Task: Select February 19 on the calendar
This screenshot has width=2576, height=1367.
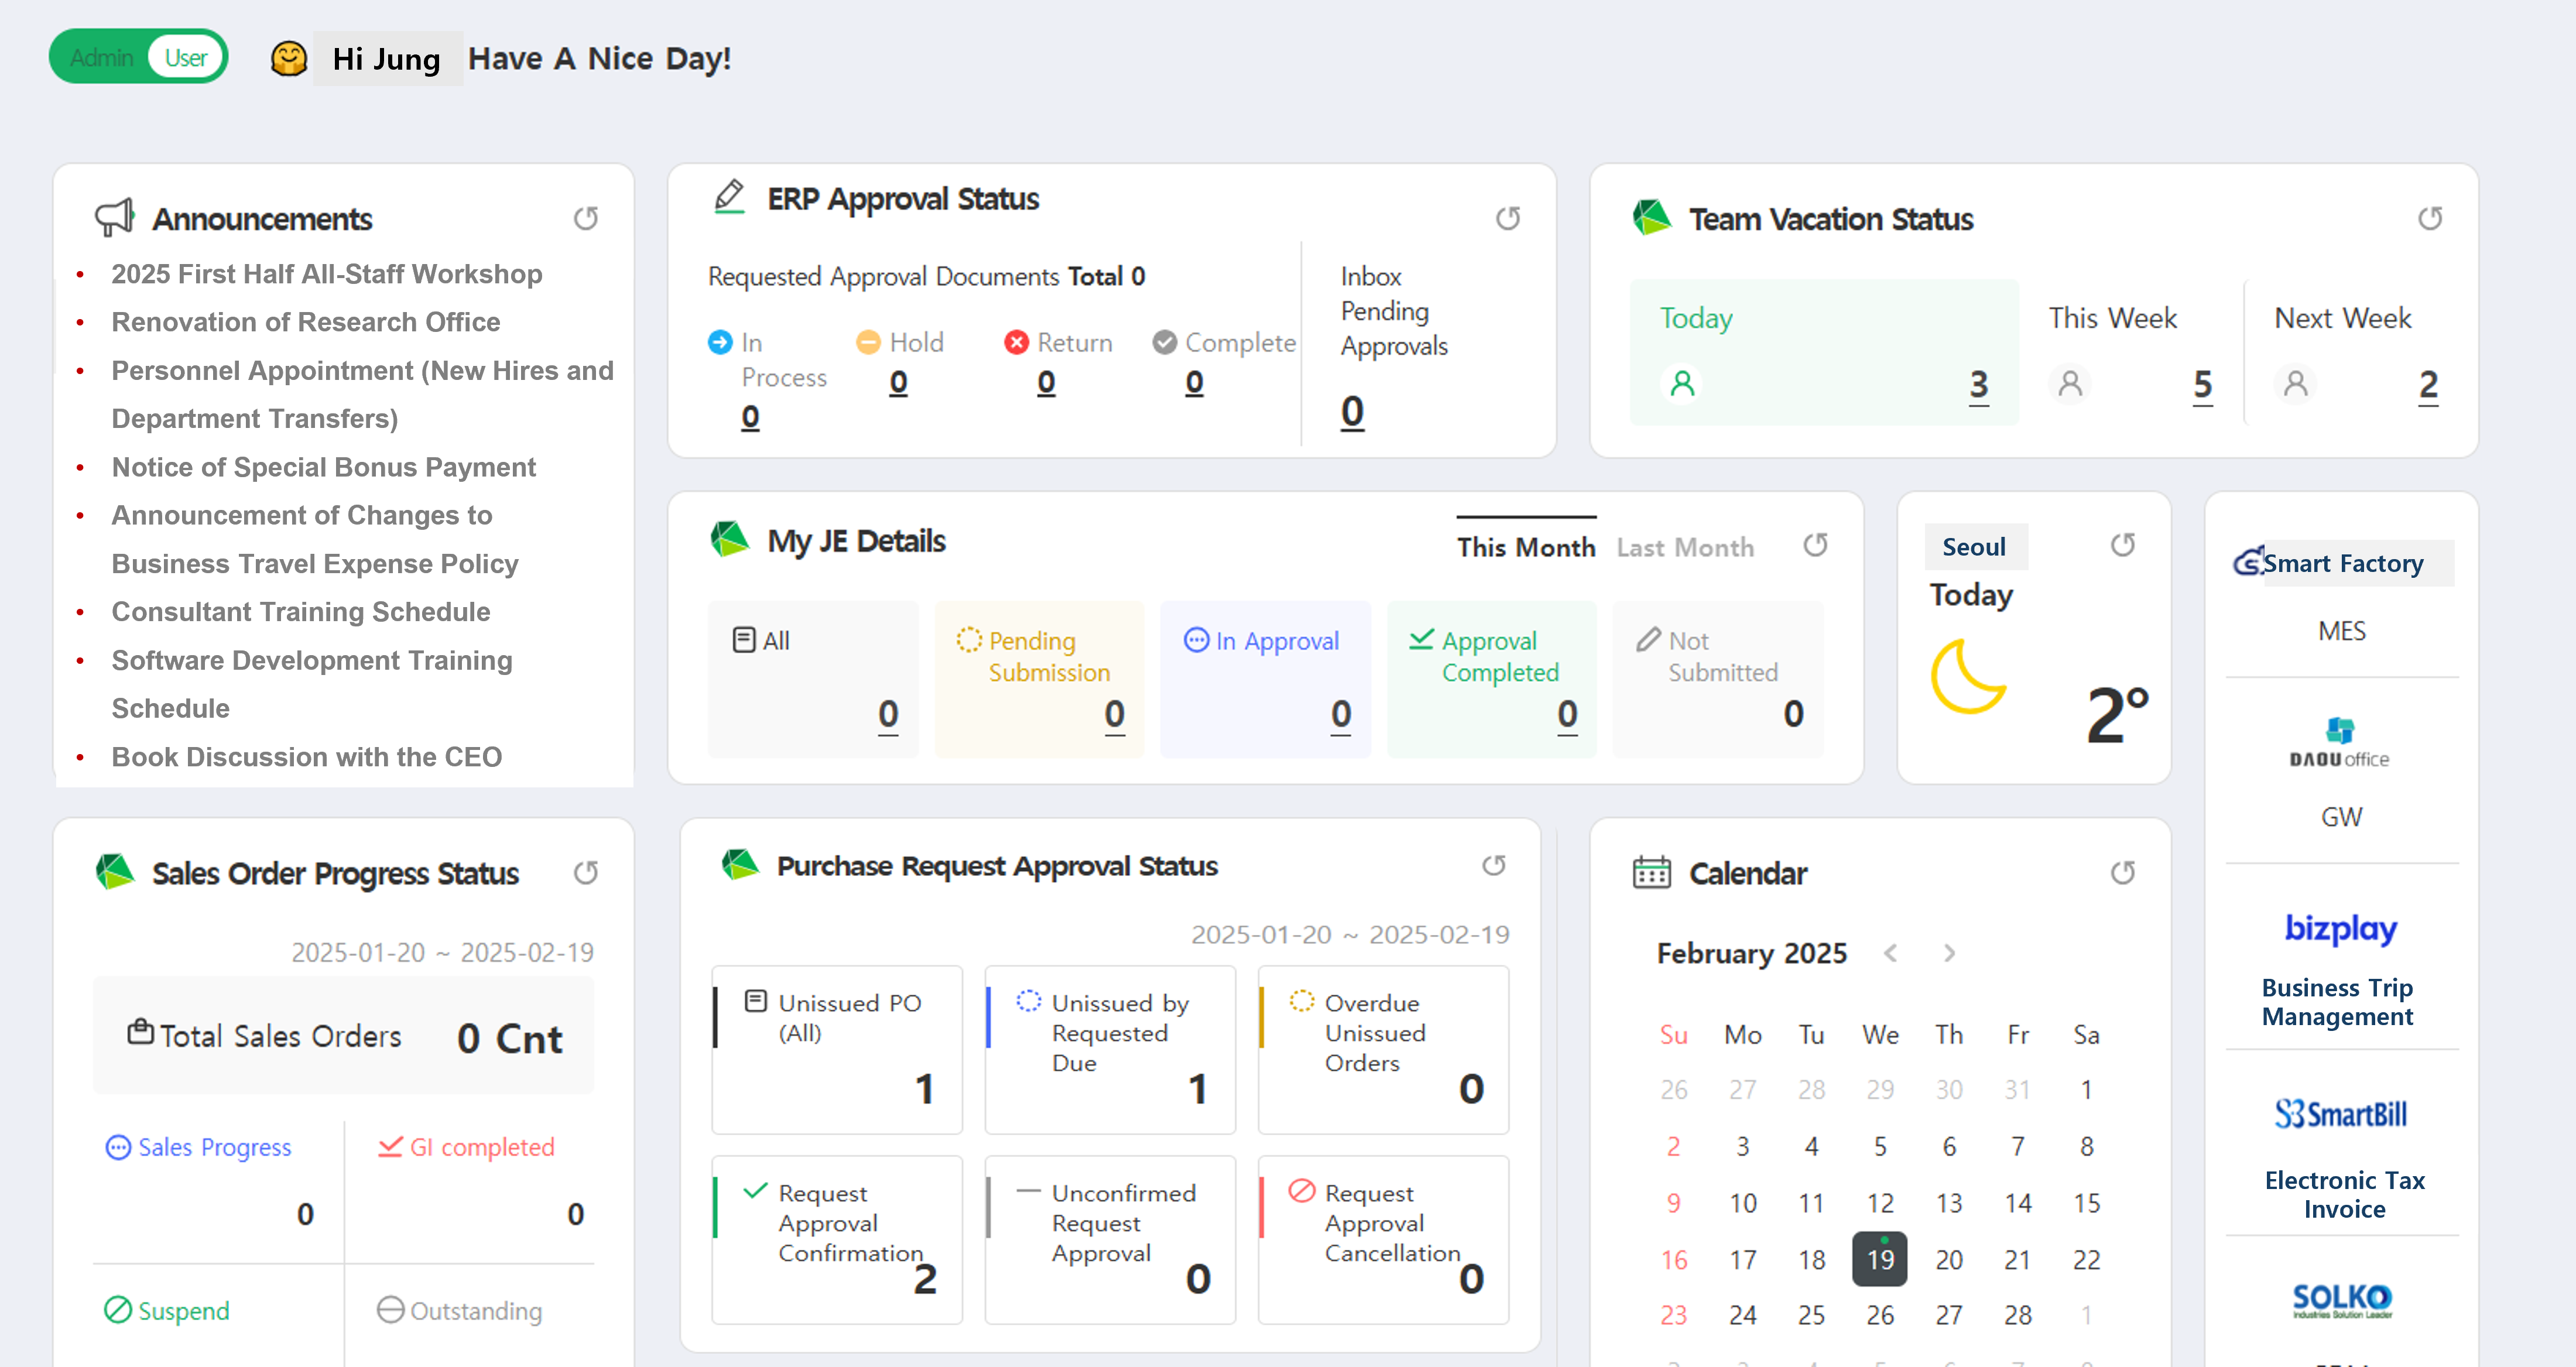Action: (1880, 1259)
